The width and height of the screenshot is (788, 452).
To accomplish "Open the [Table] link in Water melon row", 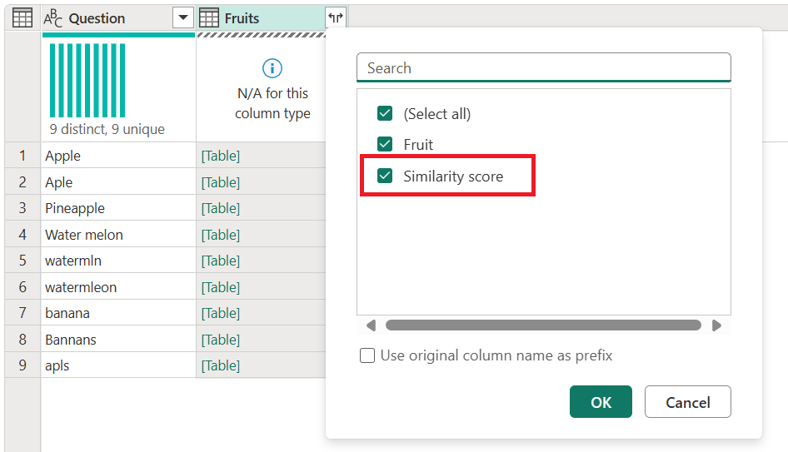I will [x=221, y=235].
